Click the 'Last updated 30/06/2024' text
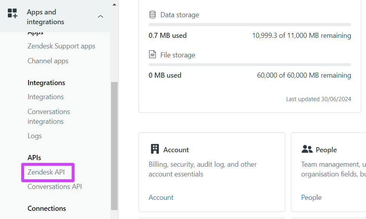Viewport: 366px width, 219px height. [x=319, y=99]
